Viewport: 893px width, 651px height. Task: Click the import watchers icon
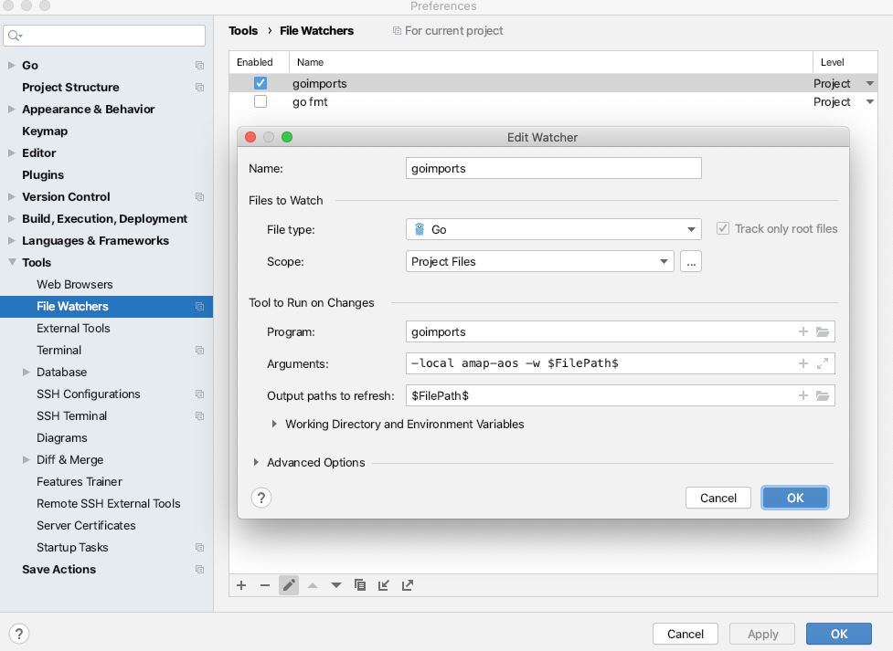(384, 585)
